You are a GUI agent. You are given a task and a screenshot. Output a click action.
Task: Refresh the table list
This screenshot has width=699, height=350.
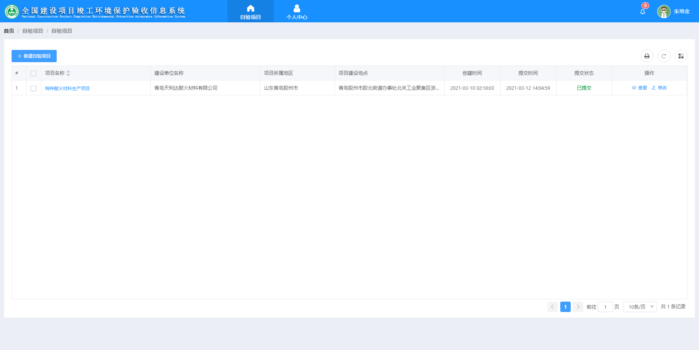tap(664, 56)
